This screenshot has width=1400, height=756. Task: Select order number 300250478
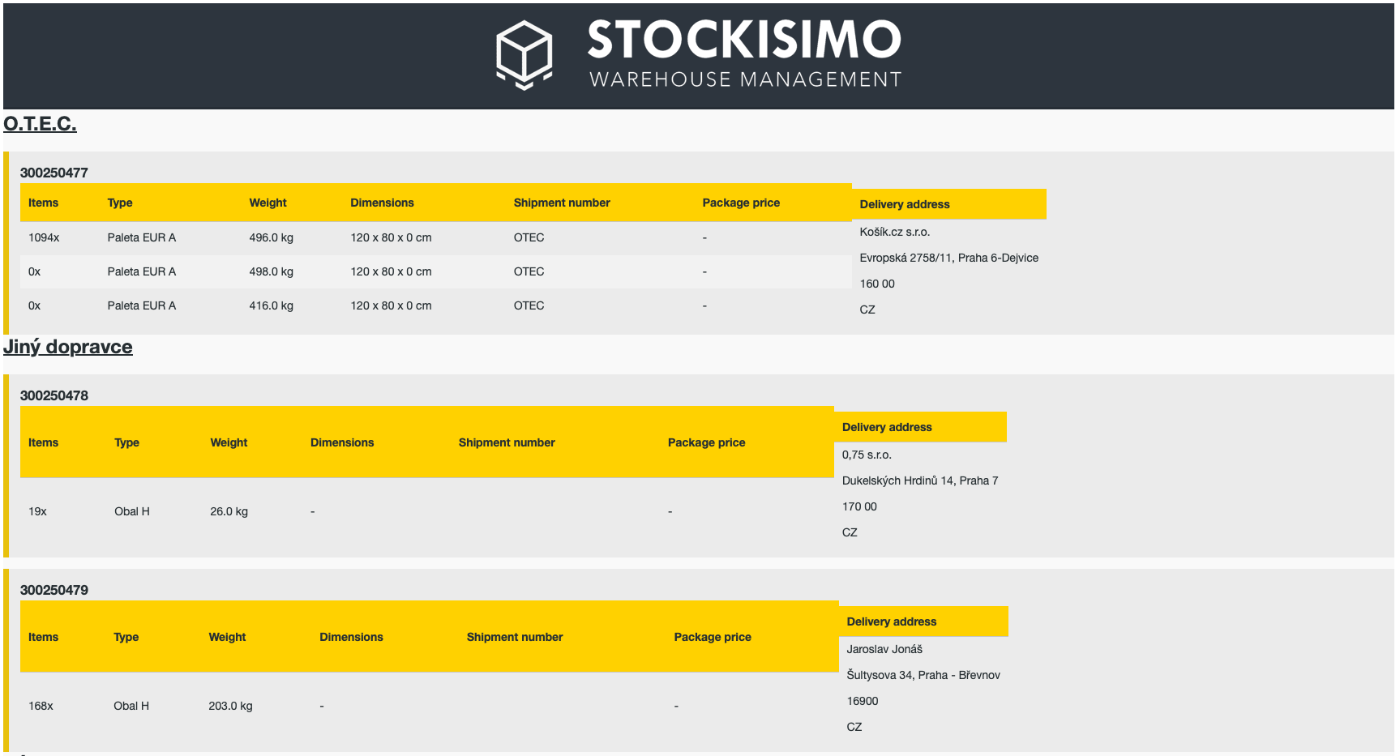(54, 395)
